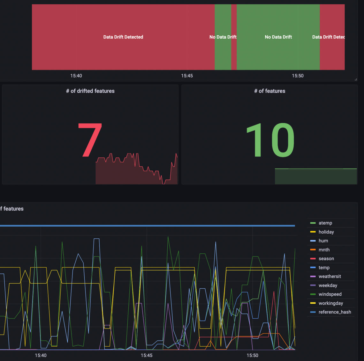Toggle the workingday legend label
364x361 pixels.
(x=330, y=303)
